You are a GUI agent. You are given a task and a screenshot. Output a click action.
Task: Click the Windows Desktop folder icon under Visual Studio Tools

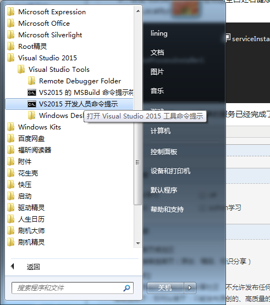click(x=31, y=115)
